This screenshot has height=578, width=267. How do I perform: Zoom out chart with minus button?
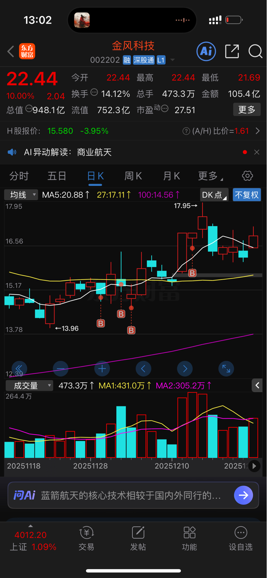[x=60, y=369]
